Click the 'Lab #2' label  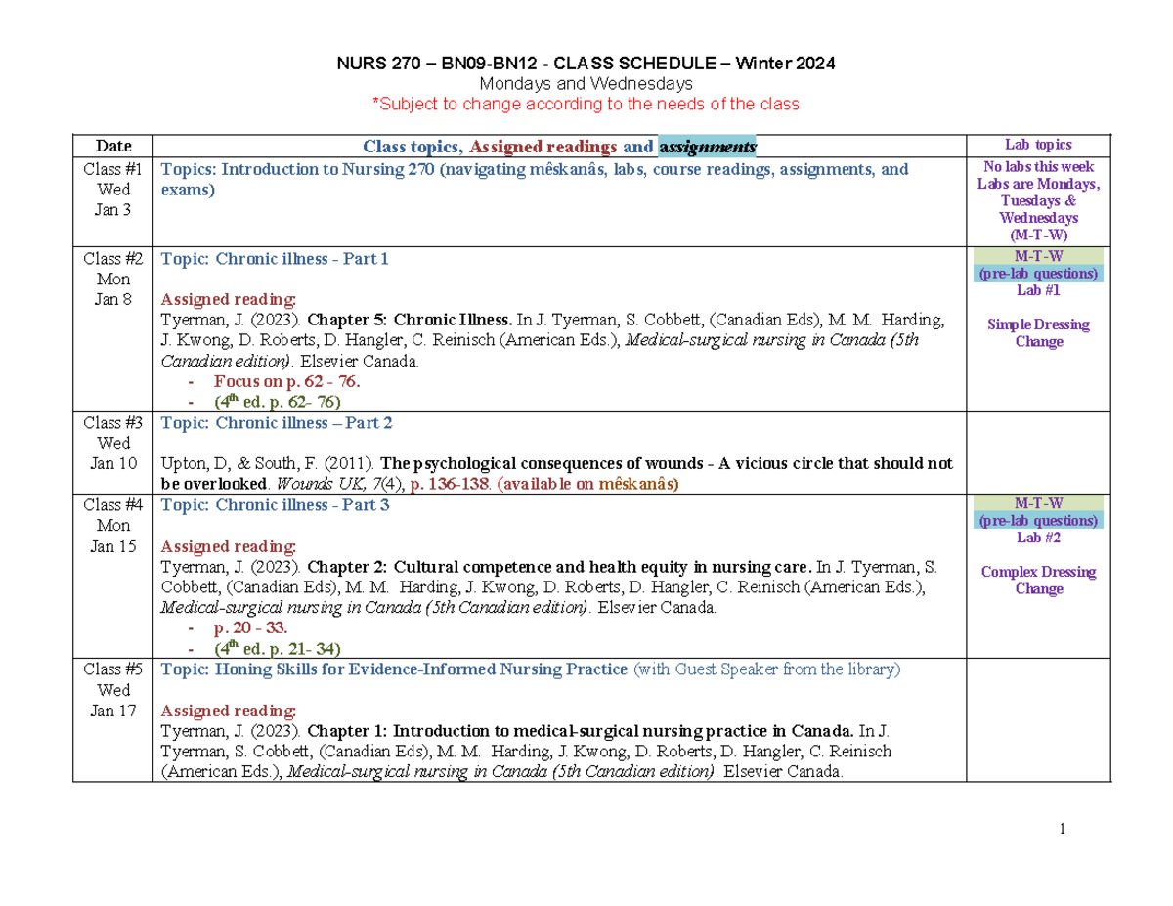point(1039,538)
